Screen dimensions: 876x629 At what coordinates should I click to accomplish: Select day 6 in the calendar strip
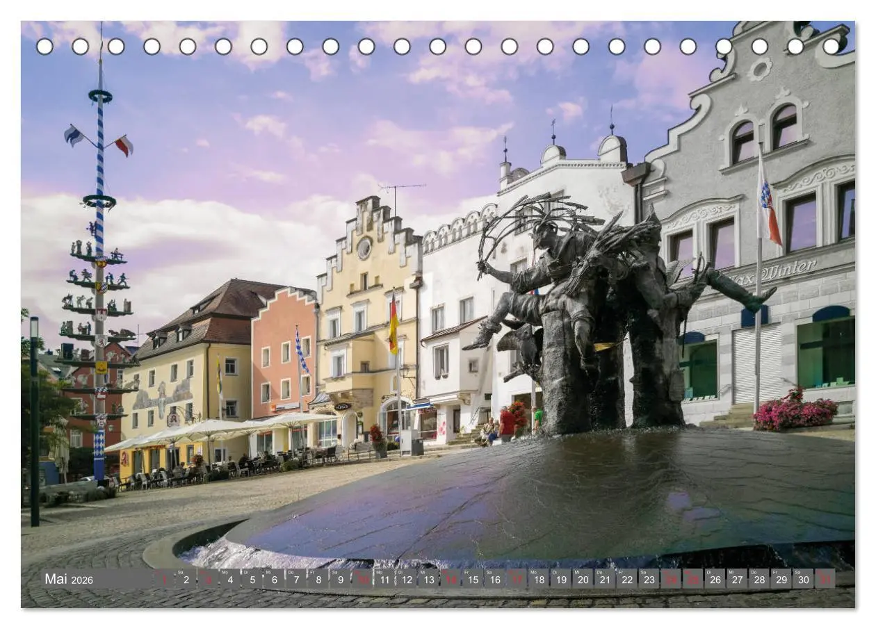(x=274, y=578)
